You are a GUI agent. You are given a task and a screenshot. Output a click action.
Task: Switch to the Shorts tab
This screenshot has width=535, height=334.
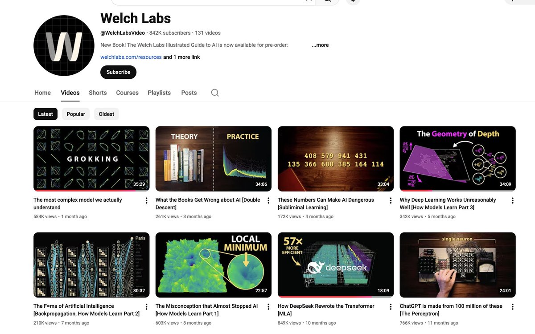point(98,93)
